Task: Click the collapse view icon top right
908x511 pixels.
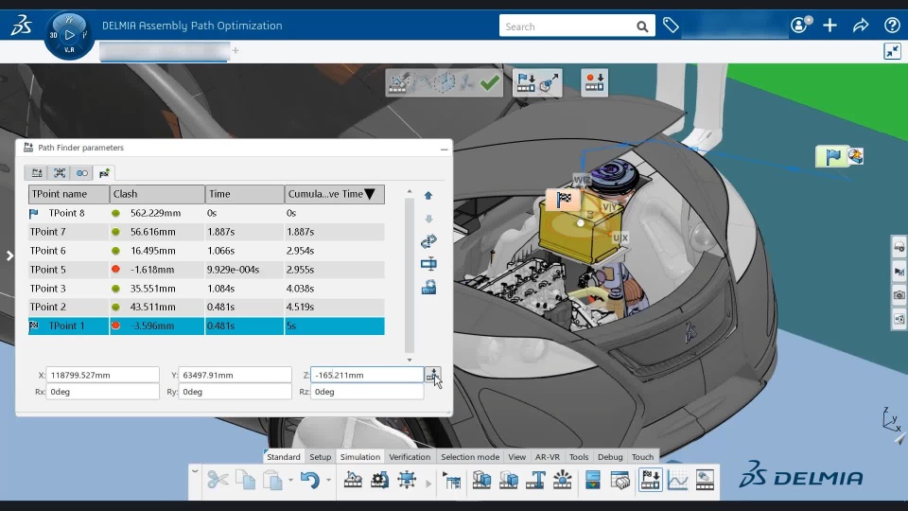Action: [892, 51]
